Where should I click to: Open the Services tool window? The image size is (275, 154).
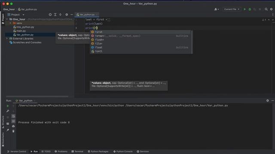point(143,151)
